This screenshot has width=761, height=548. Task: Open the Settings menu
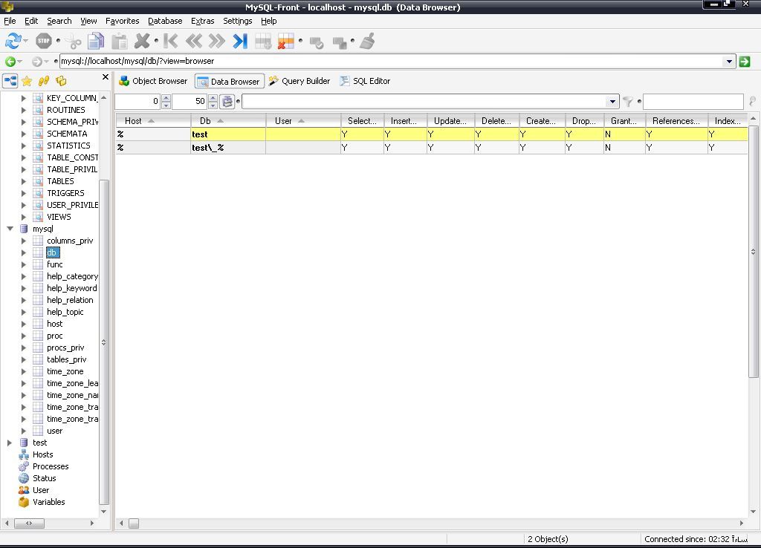(x=237, y=21)
